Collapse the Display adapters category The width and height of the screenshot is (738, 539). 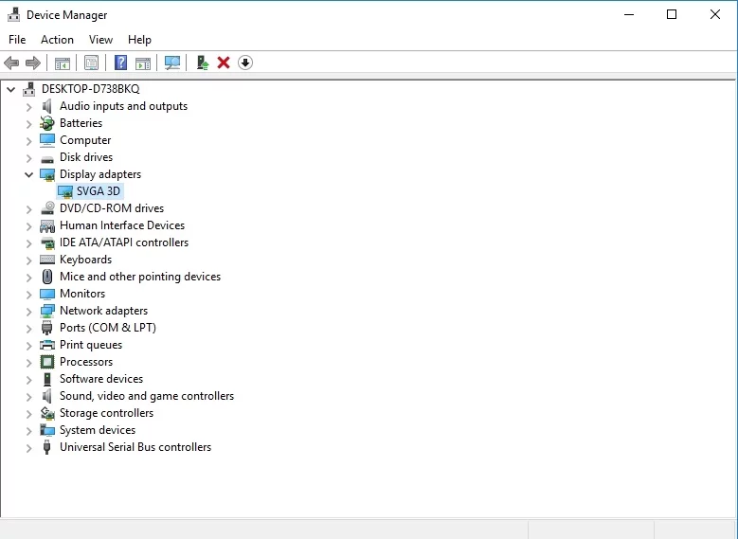point(29,174)
